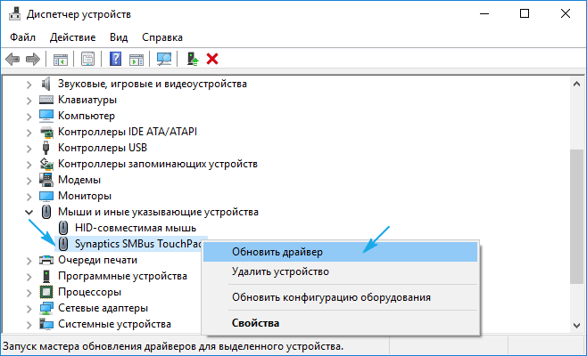Choose Обновить драйвер from context menu
The height and width of the screenshot is (356, 587).
point(341,252)
